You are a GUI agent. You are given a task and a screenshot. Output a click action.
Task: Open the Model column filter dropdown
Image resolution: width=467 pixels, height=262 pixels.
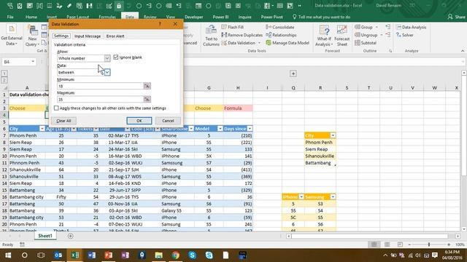(220, 129)
